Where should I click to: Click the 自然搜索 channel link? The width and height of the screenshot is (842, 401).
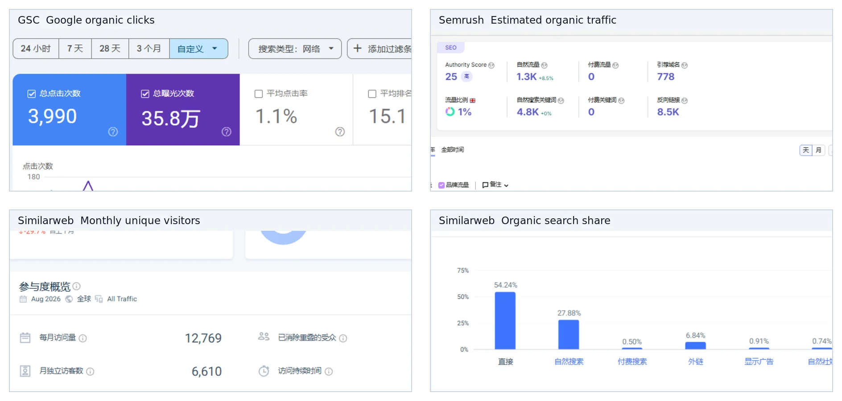click(x=569, y=361)
